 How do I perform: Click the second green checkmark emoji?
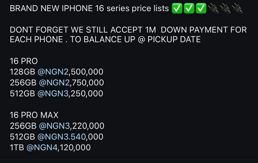pos(189,8)
